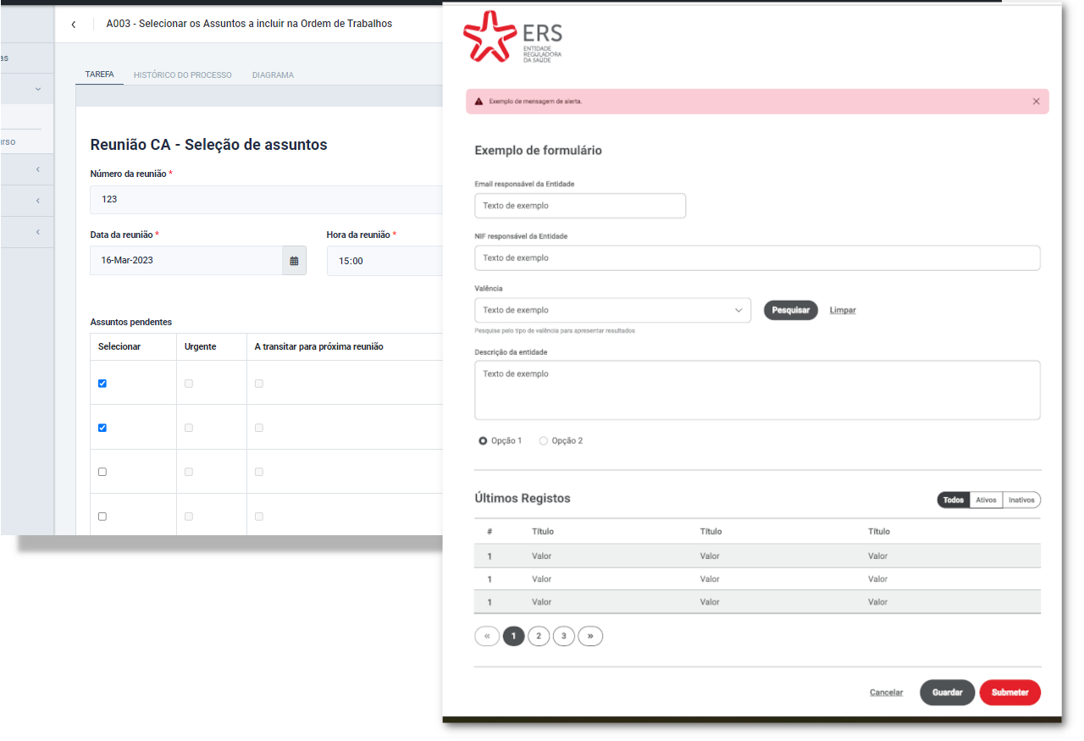Uncheck the second Selecionar checkbox

[x=102, y=428]
